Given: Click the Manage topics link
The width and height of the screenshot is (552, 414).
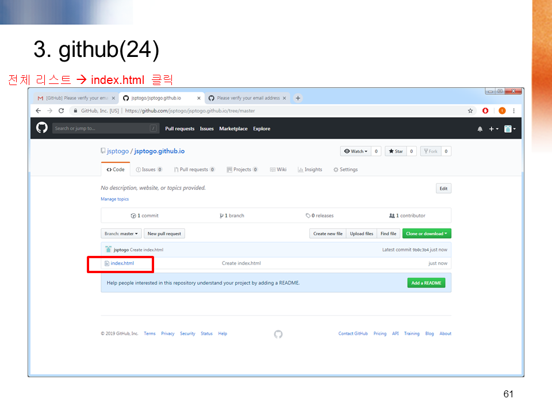Looking at the screenshot, I should tap(115, 199).
